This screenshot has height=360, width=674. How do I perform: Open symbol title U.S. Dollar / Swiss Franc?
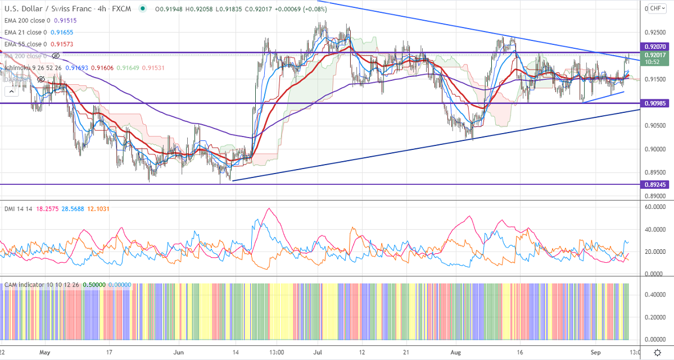[x=48, y=8]
